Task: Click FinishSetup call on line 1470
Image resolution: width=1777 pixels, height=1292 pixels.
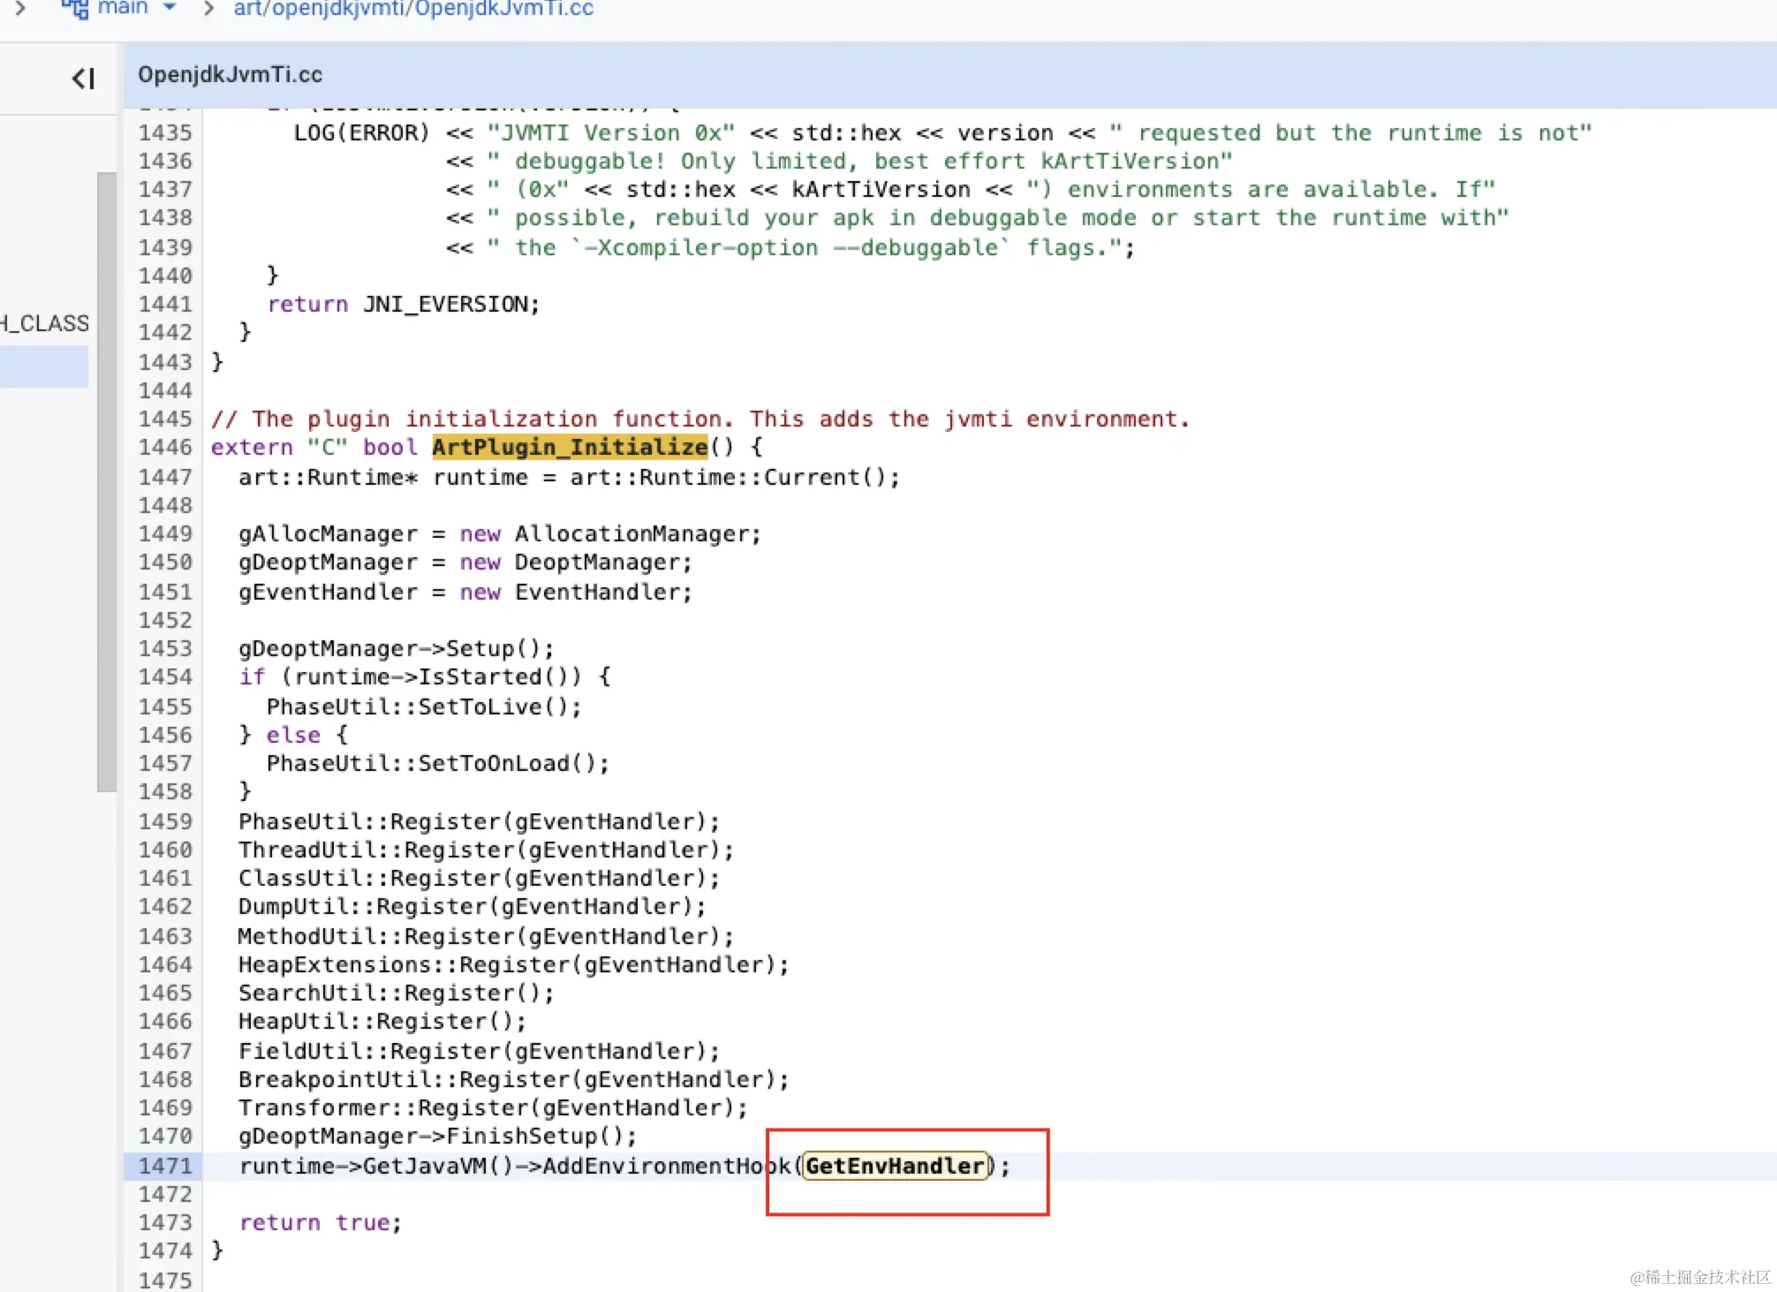Action: pos(522,1136)
